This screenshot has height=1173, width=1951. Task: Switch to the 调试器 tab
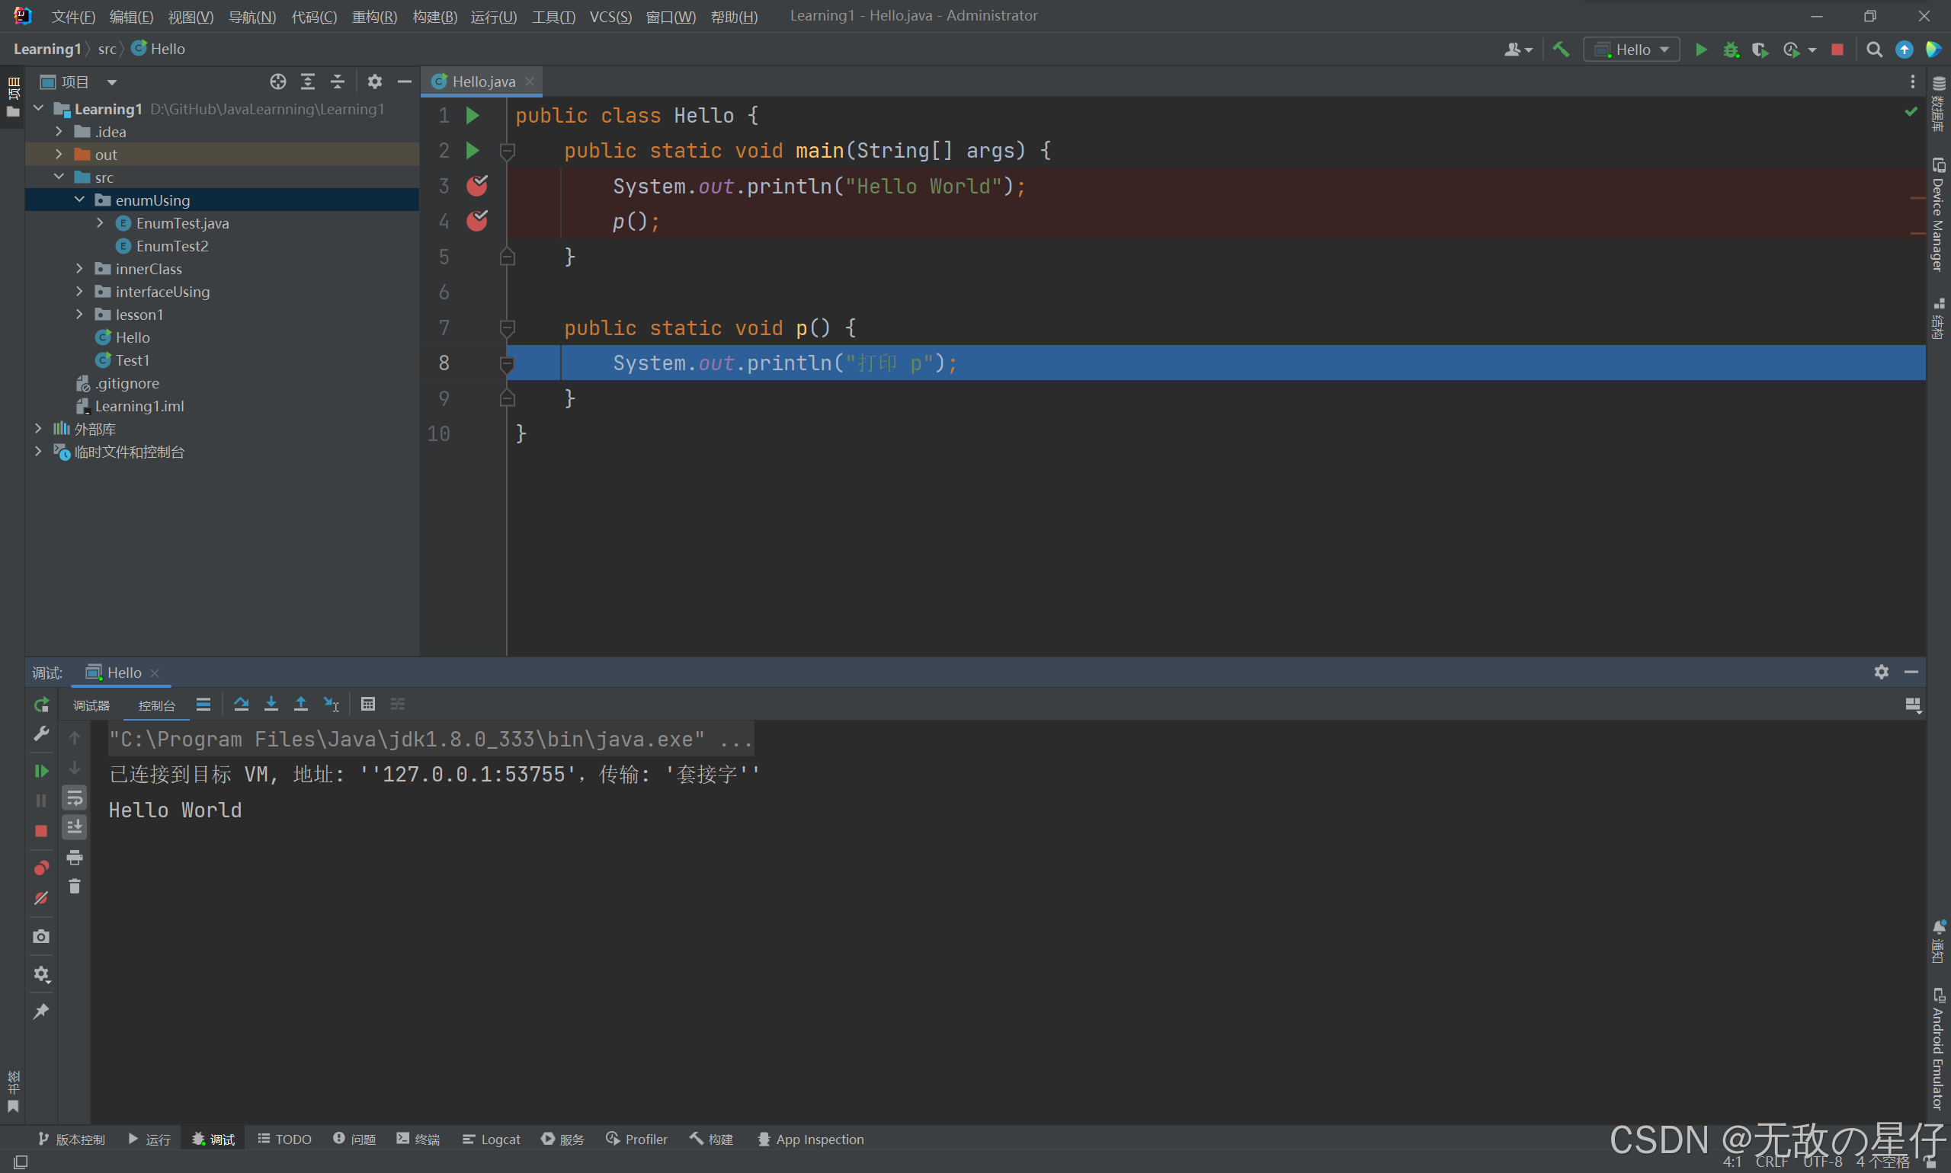(91, 705)
